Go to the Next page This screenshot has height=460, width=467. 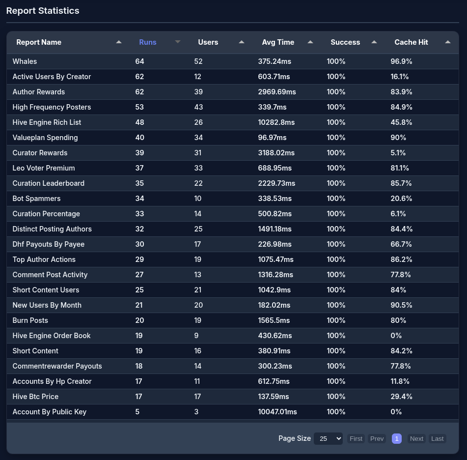point(416,438)
